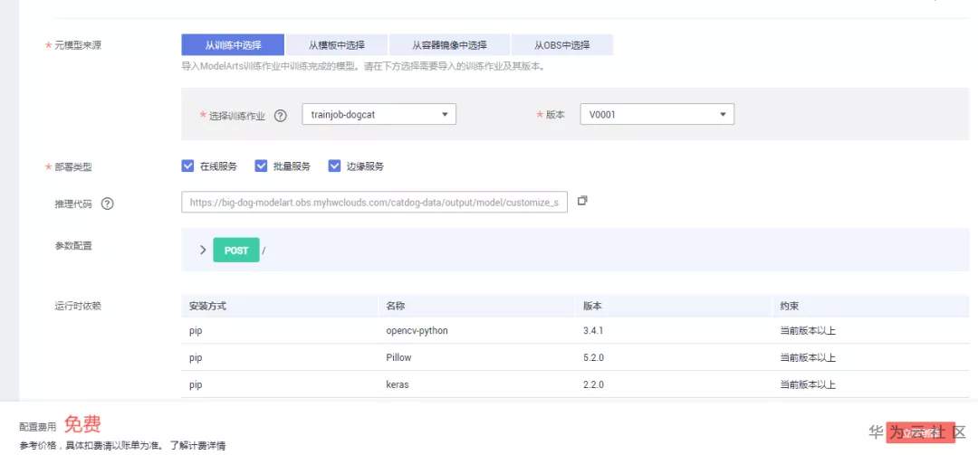Click 当前版本以上 in the Pillow row
The image size is (978, 455).
pos(808,358)
